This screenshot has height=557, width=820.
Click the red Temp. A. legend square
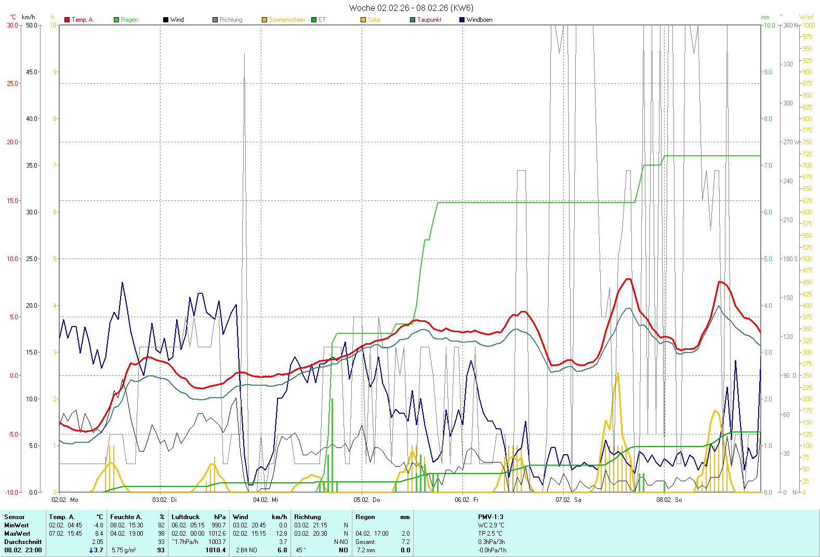(67, 20)
